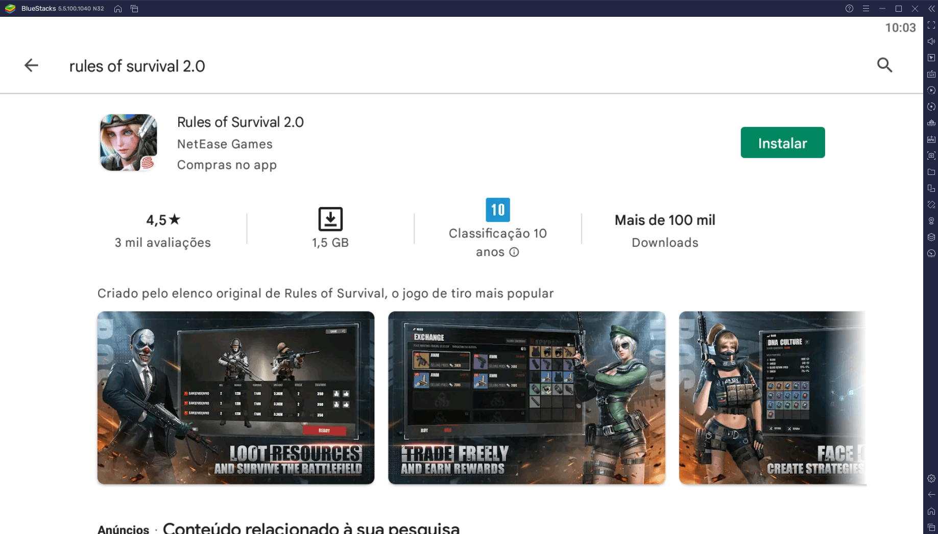Viewport: 938px width, 534px height.
Task: Click 'Conteúdo relacionado à sua pesquisa' heading
Action: click(x=311, y=528)
